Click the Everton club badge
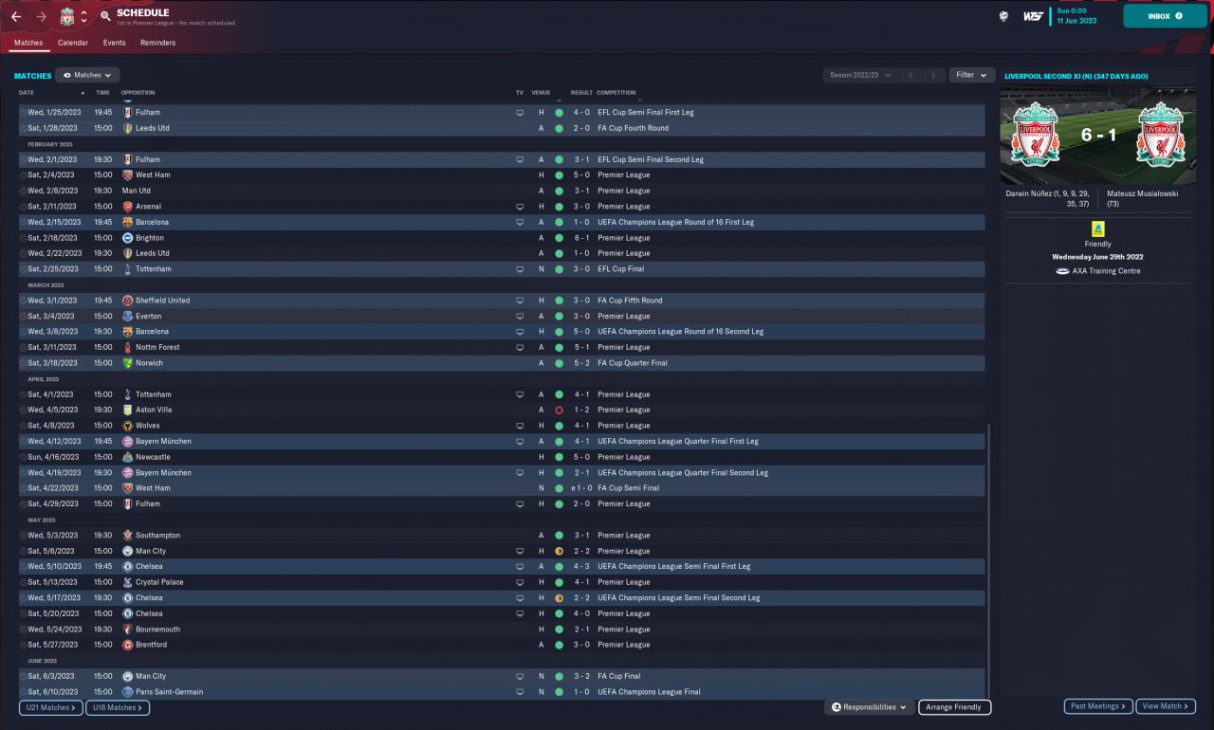 (127, 316)
